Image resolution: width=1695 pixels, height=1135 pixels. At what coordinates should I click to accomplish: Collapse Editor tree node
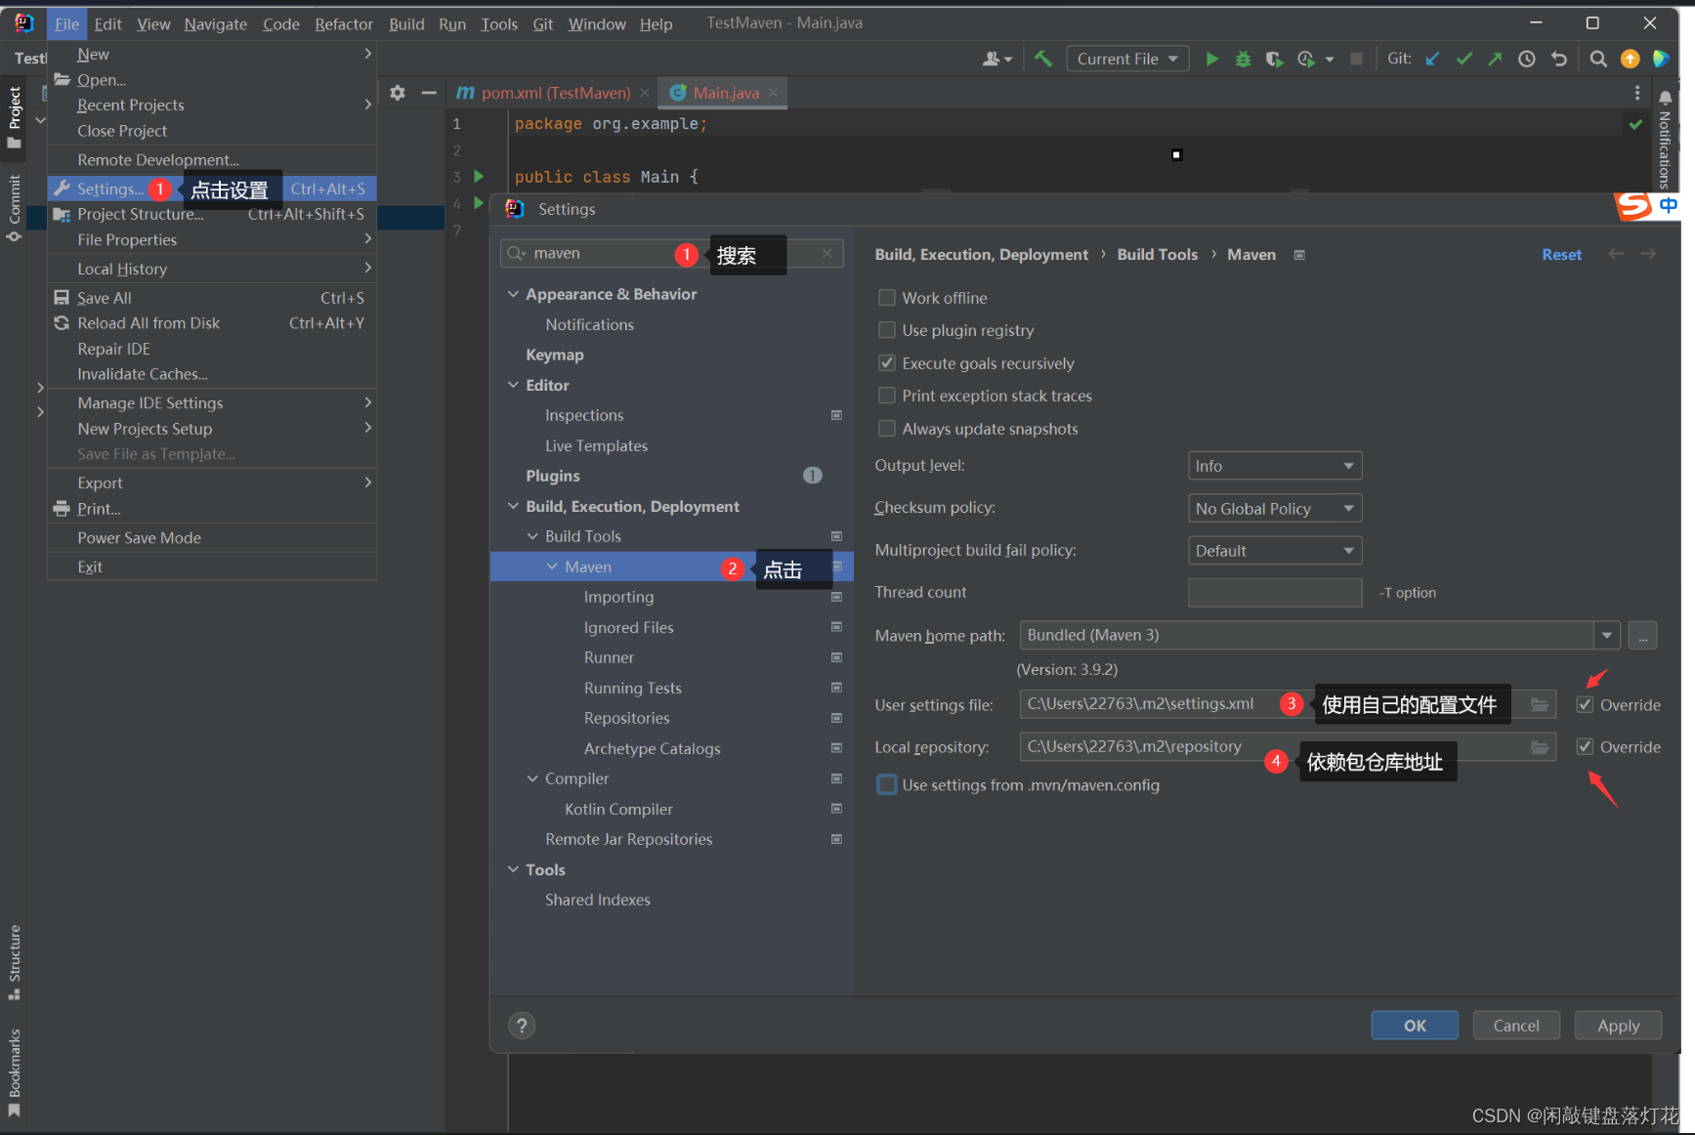513,385
